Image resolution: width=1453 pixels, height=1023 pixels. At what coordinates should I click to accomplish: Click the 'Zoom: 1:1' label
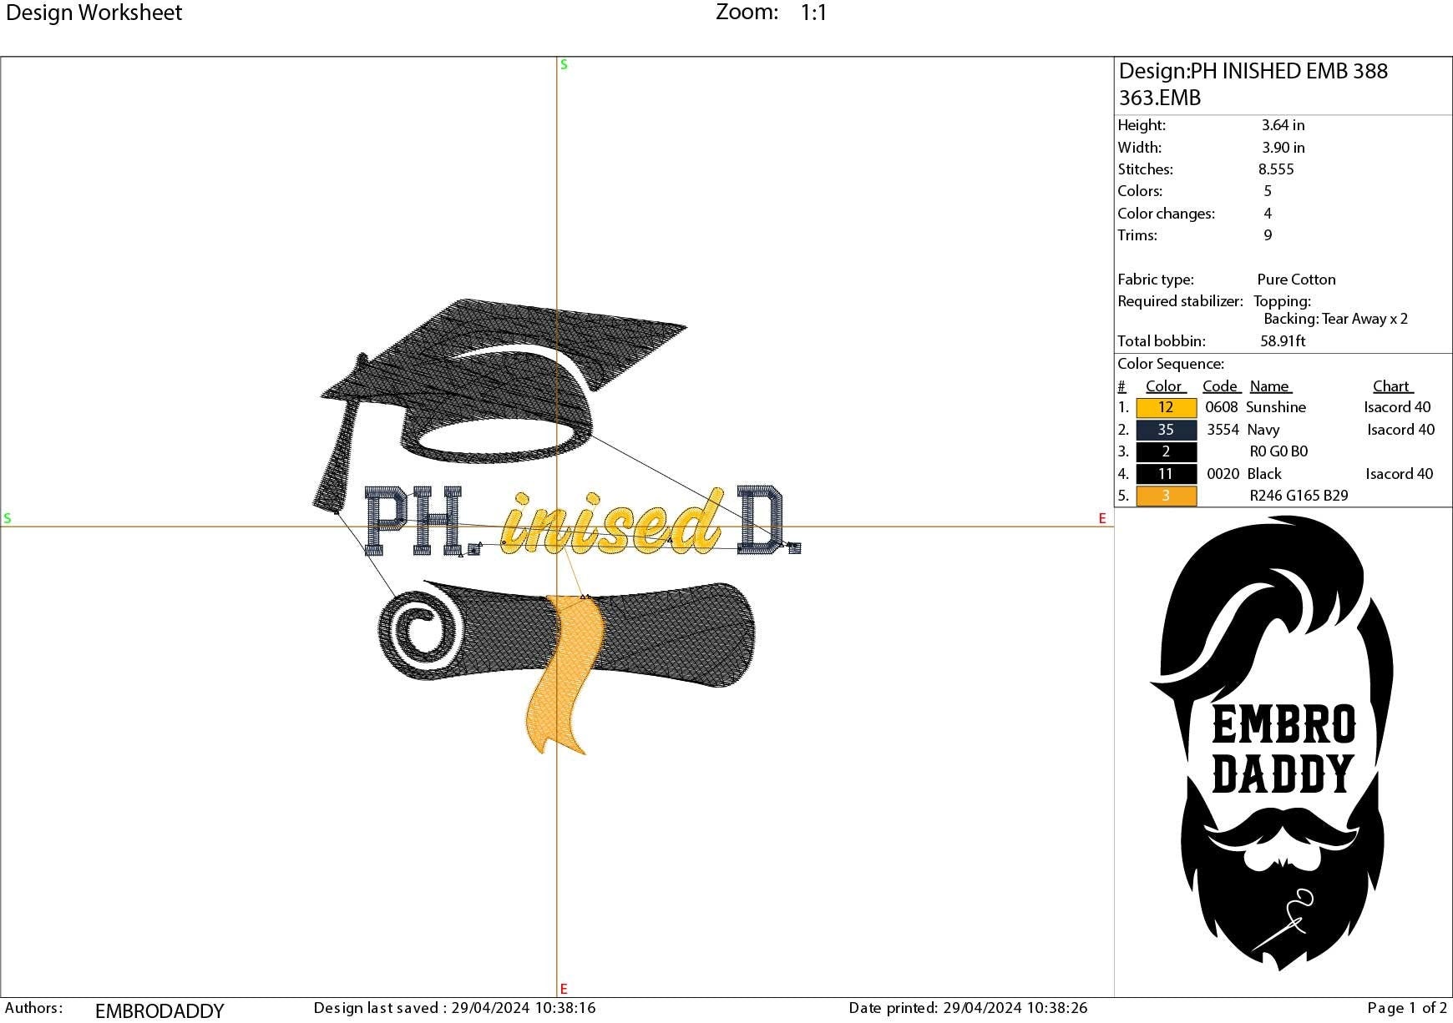[x=771, y=13]
